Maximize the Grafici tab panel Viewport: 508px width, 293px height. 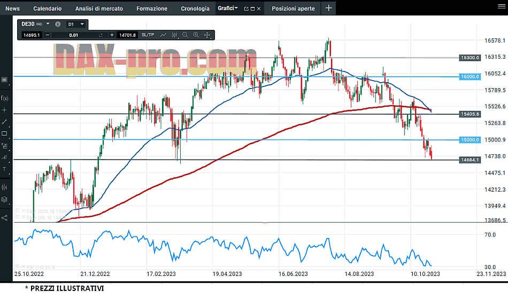click(253, 9)
